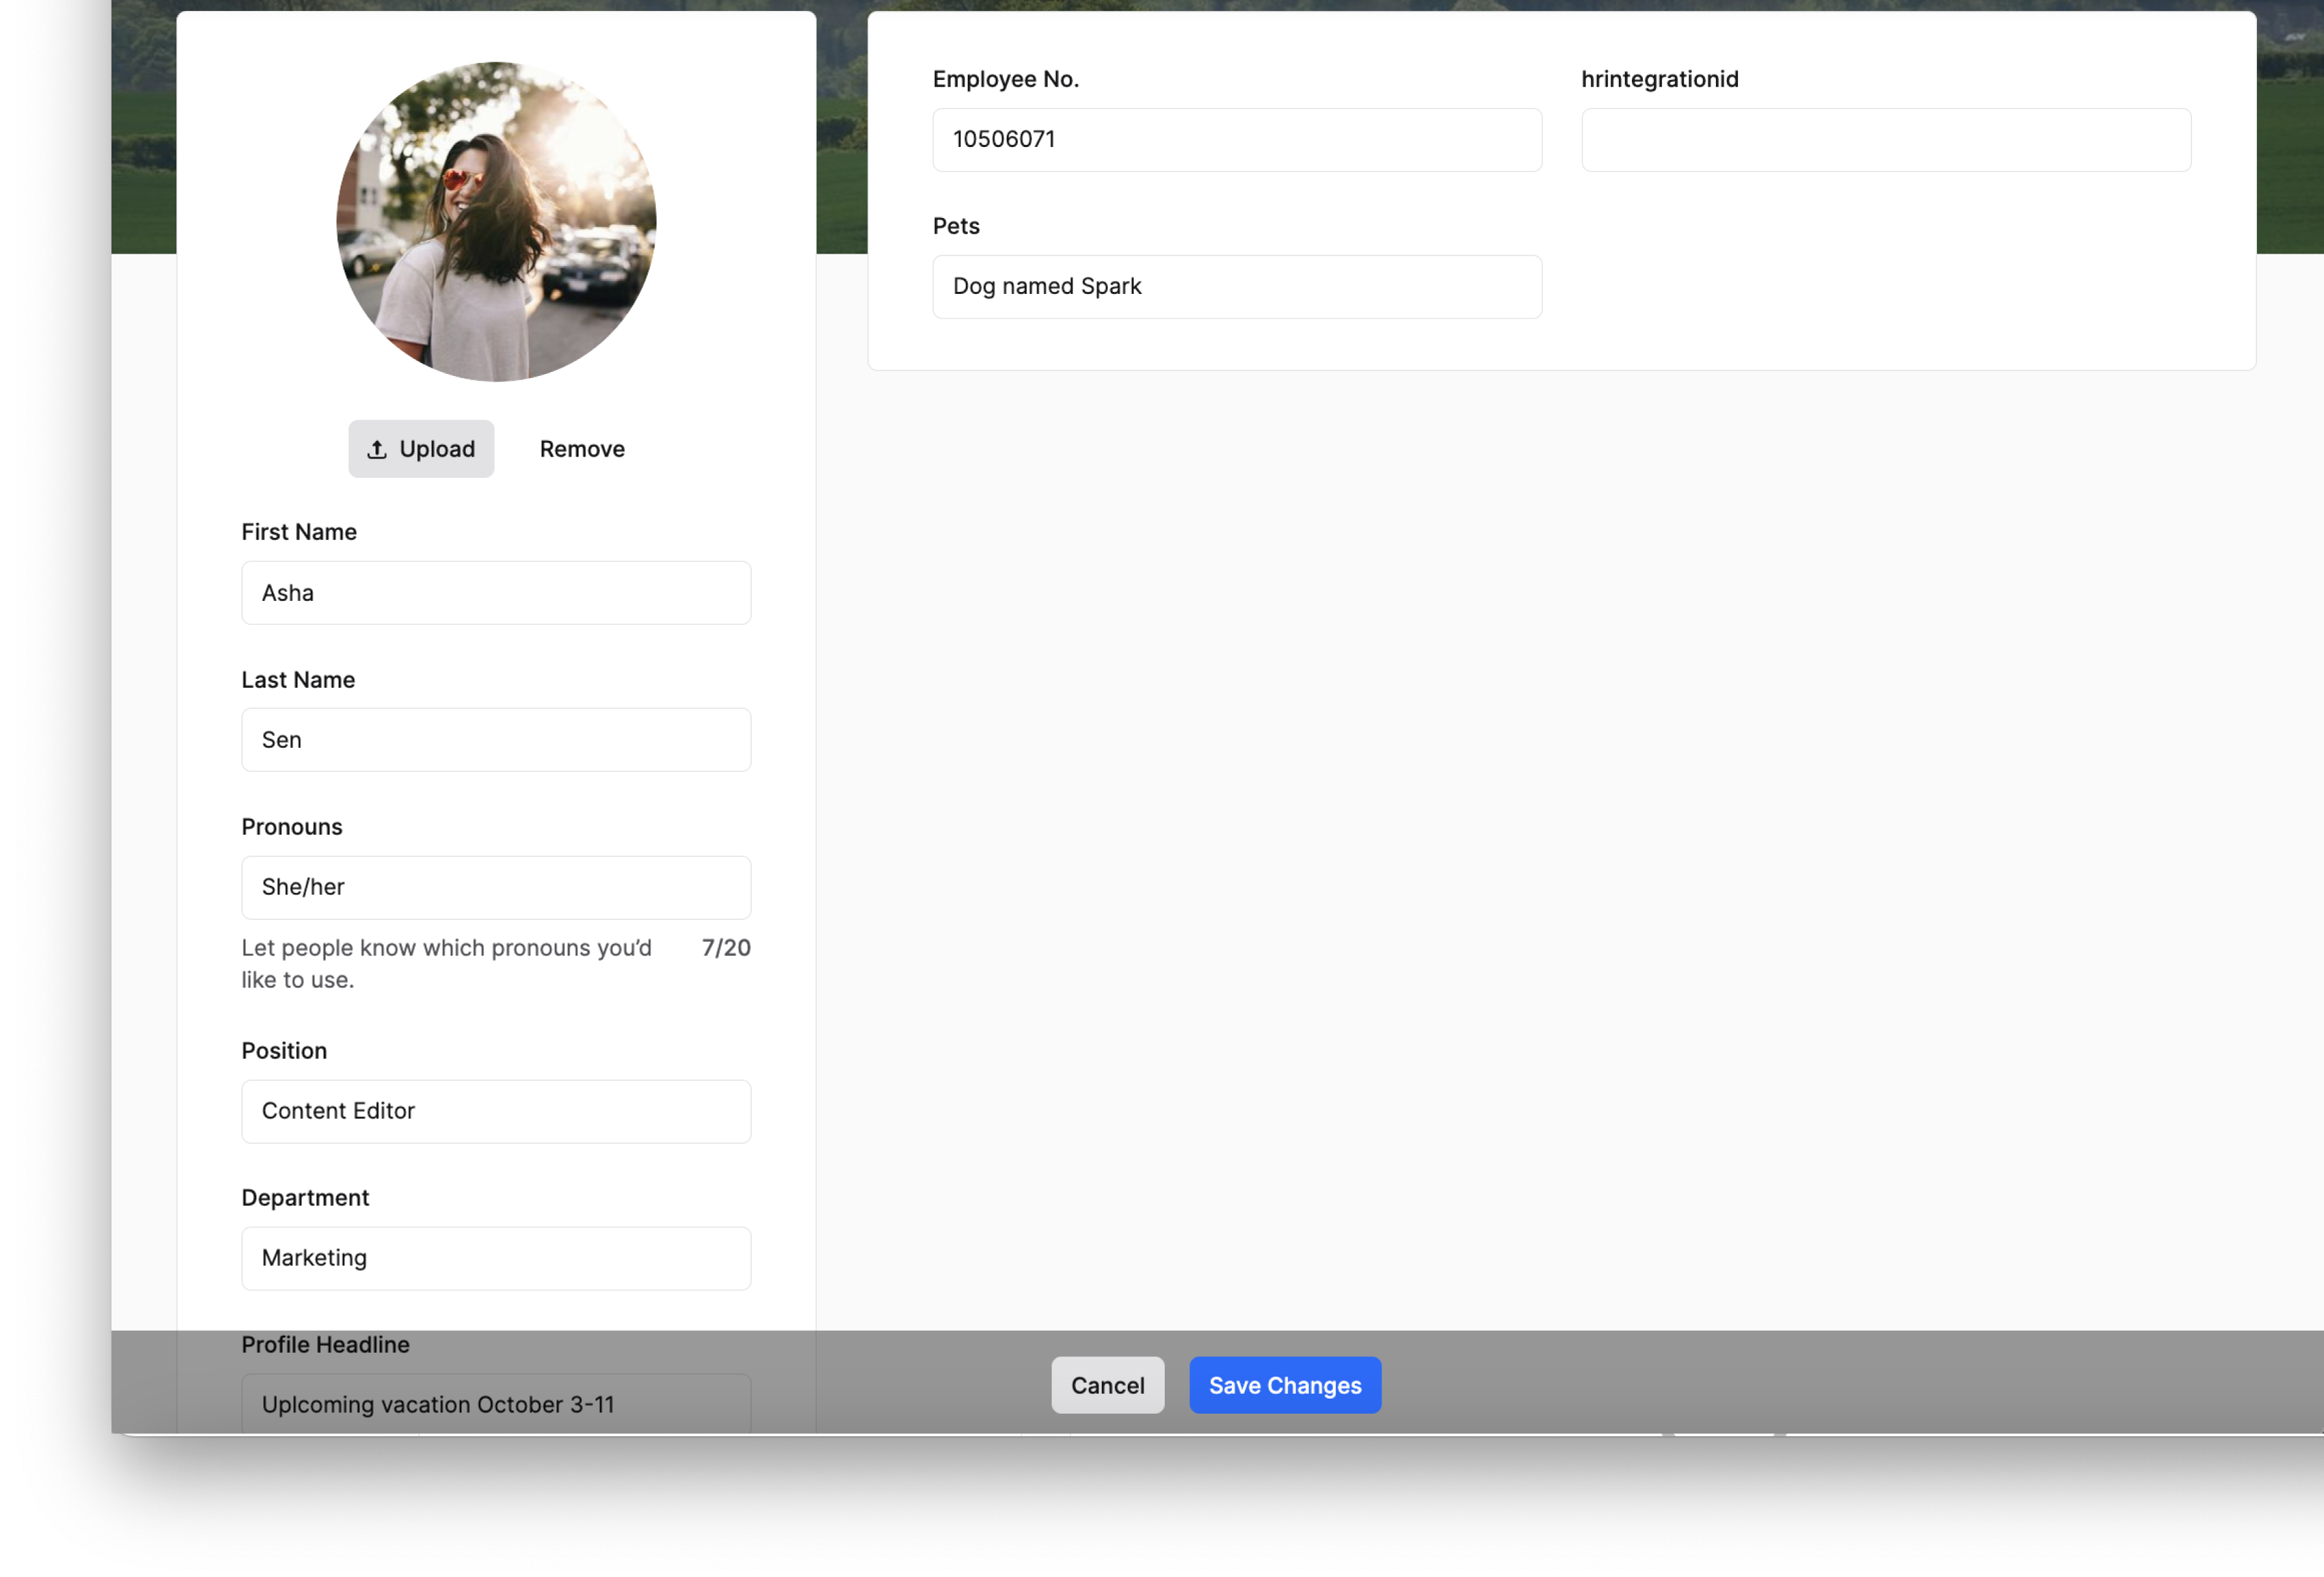This screenshot has width=2324, height=1577.
Task: Click the pronouns helper text
Action: 446,963
